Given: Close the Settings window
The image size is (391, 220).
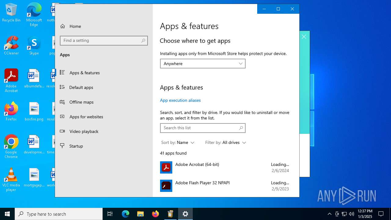Looking at the screenshot, I should tap(292, 9).
